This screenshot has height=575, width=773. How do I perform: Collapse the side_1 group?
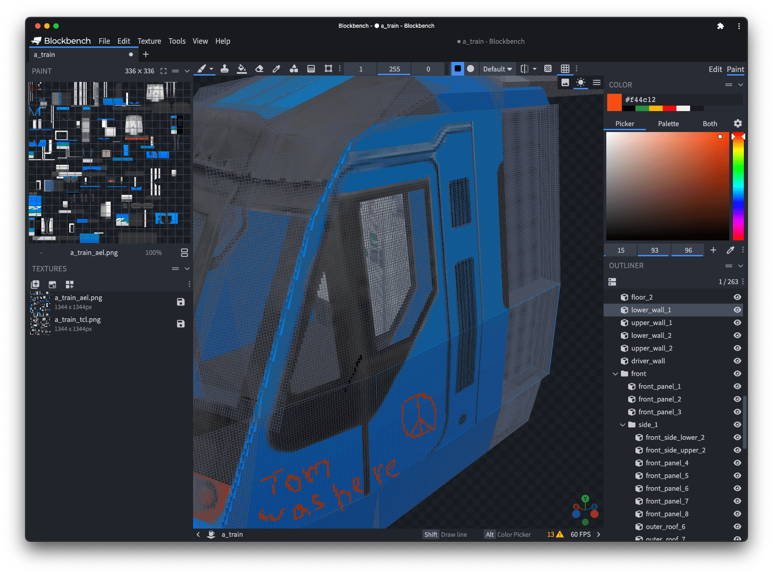[x=623, y=425]
